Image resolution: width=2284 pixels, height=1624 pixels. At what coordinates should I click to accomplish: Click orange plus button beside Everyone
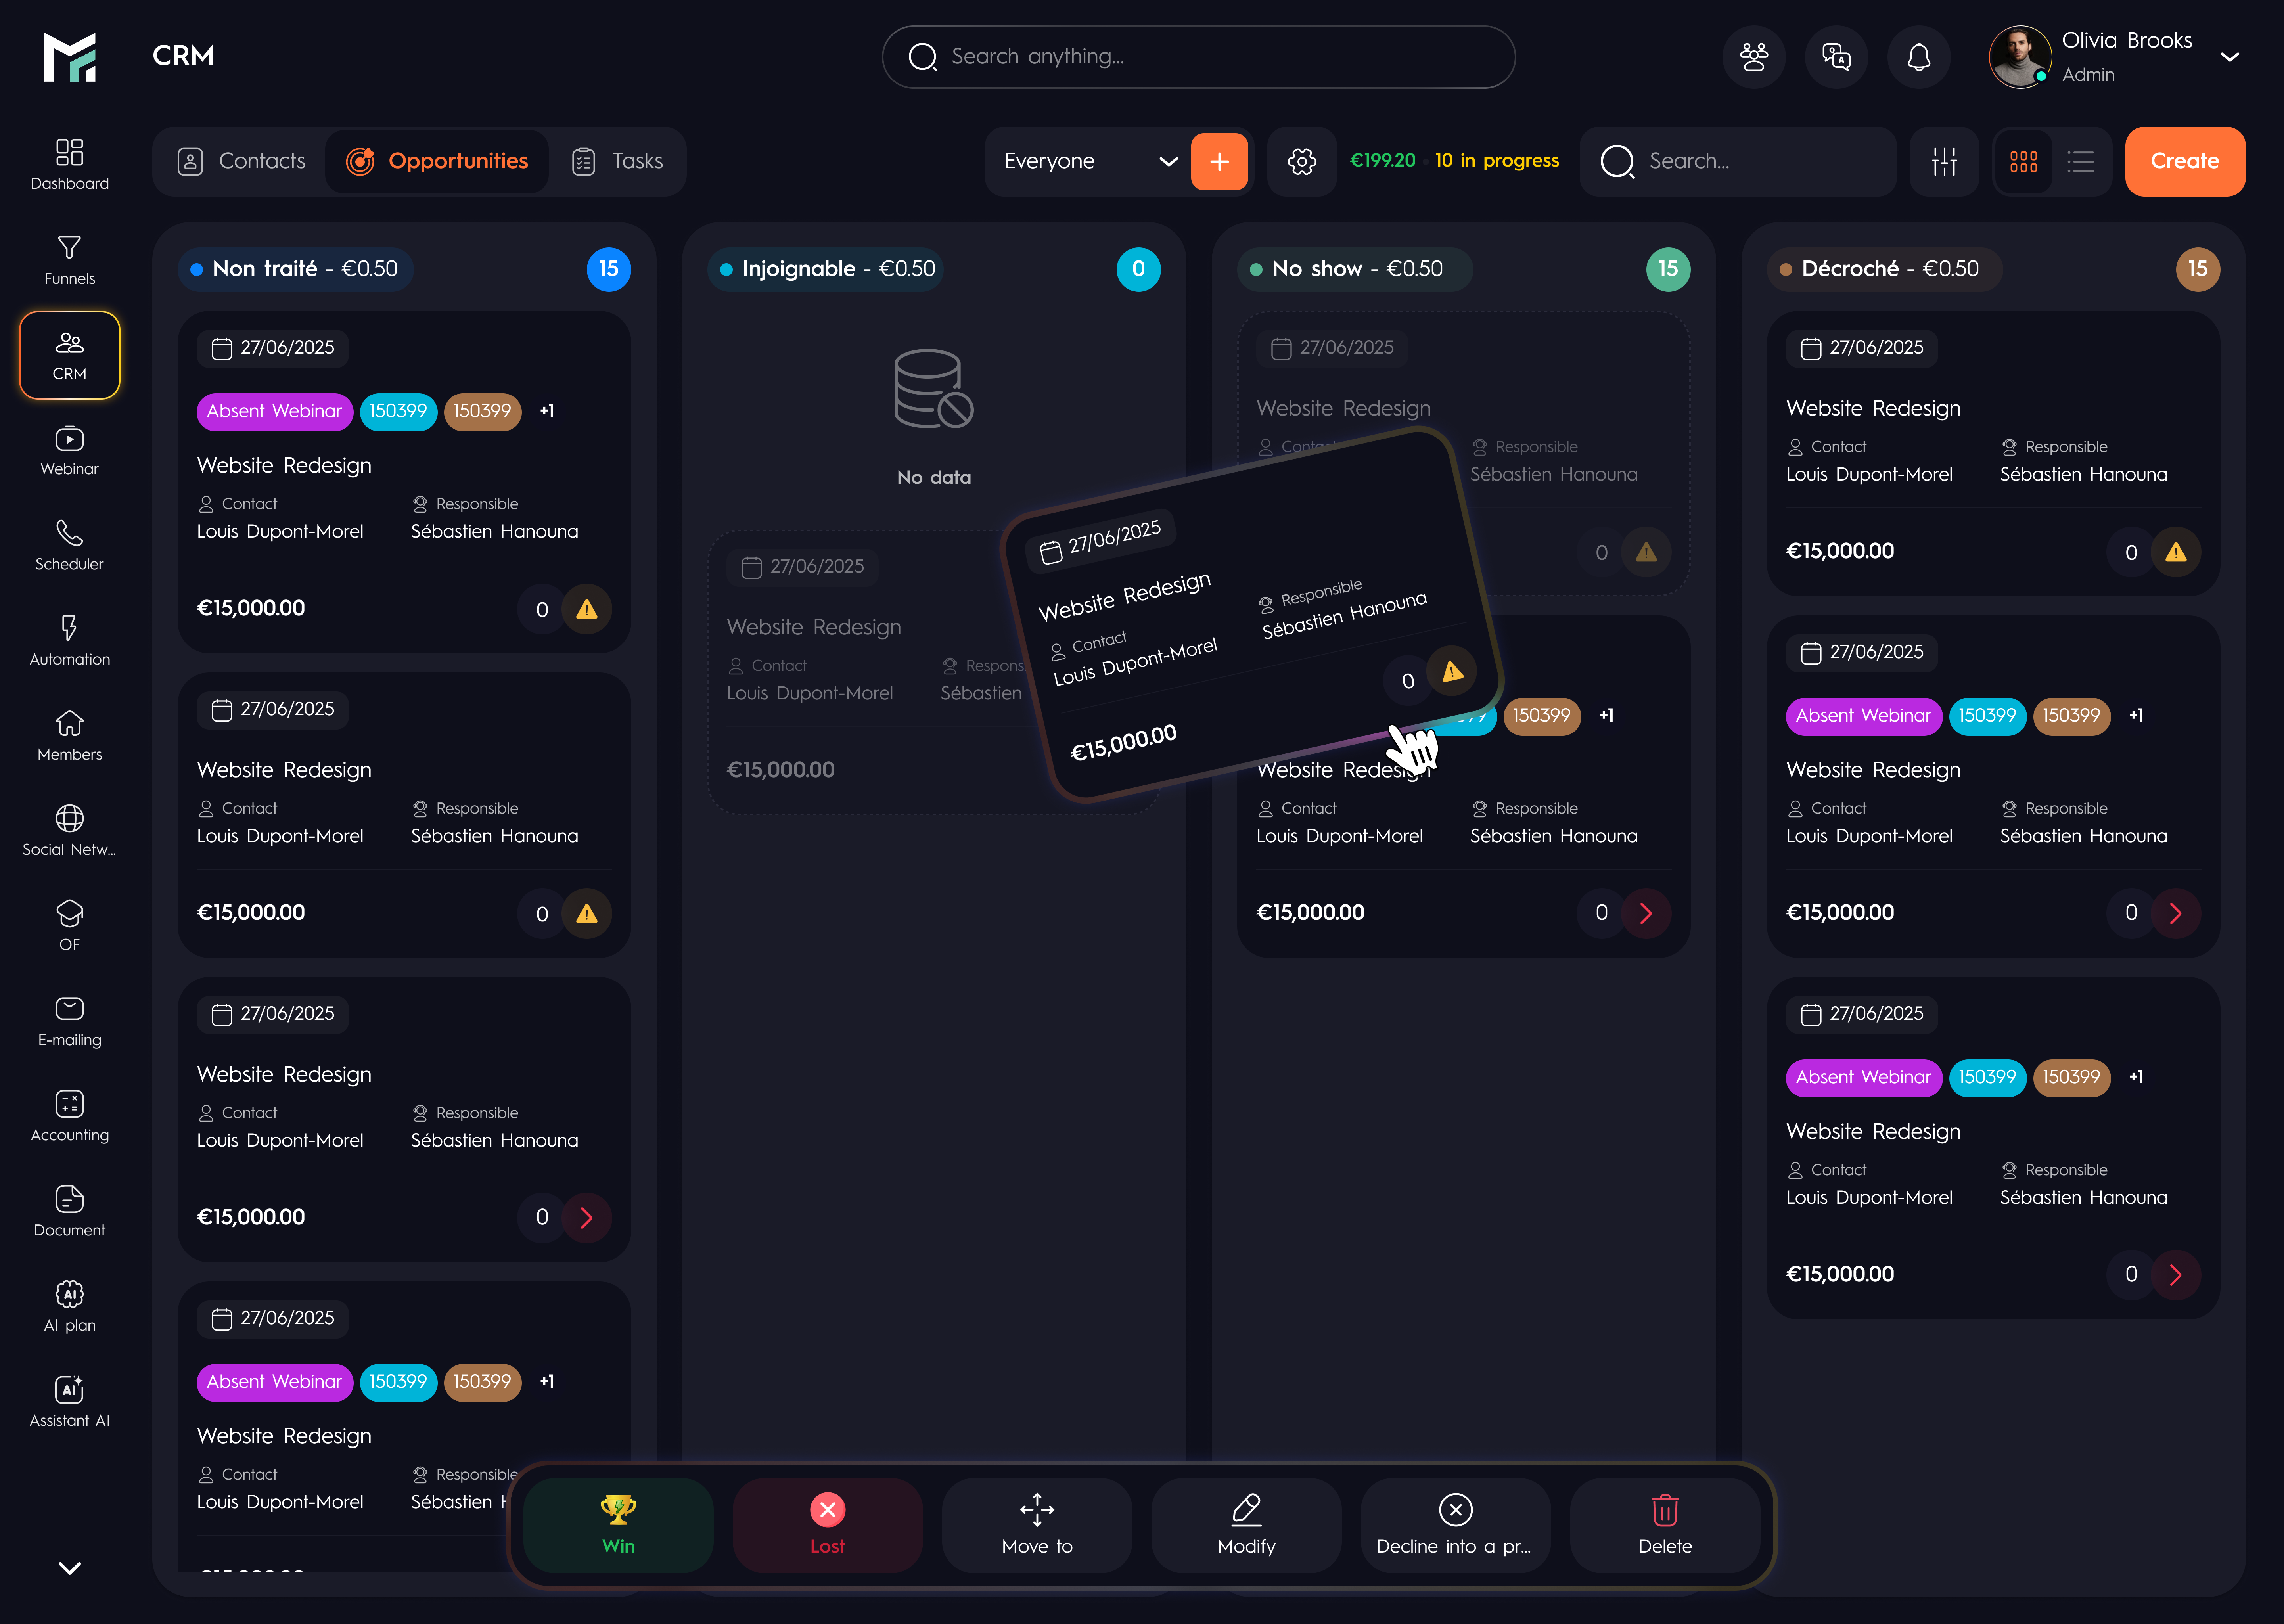(x=1219, y=161)
